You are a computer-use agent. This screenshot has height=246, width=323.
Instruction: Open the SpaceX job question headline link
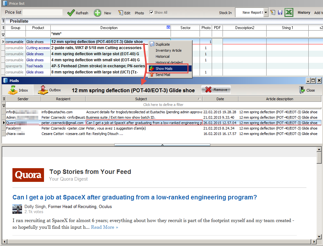point(135,197)
